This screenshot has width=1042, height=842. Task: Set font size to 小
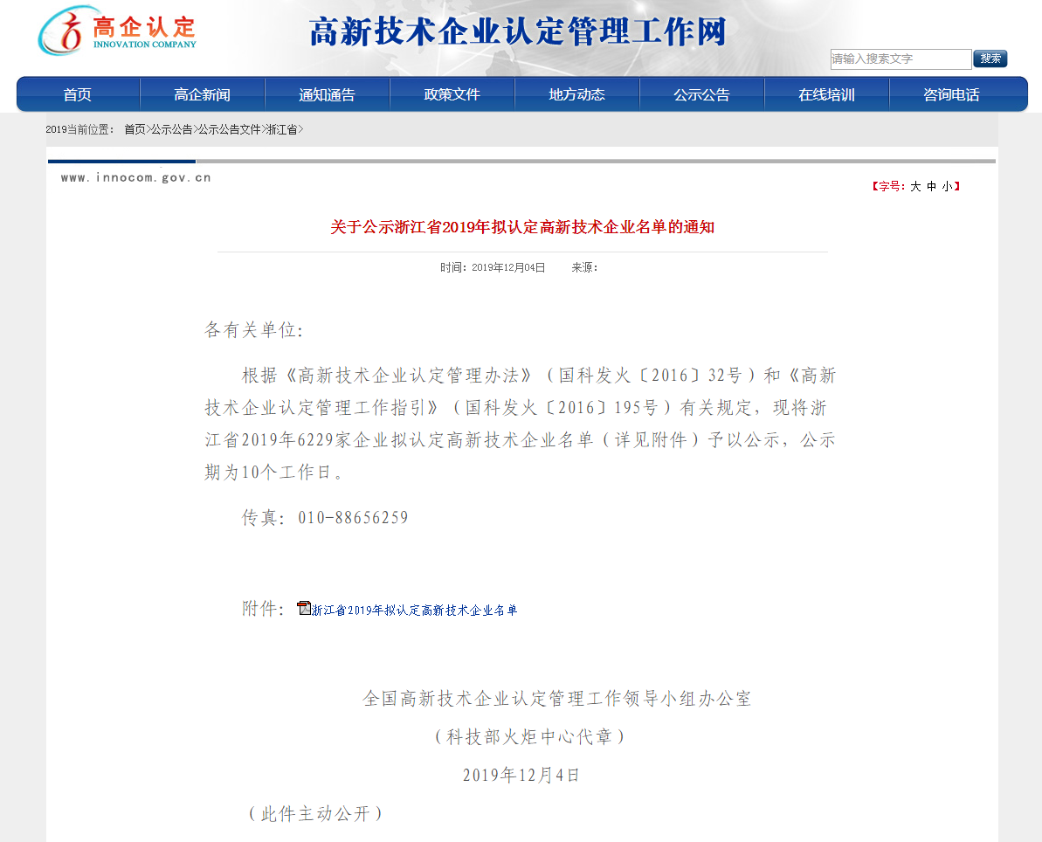947,186
